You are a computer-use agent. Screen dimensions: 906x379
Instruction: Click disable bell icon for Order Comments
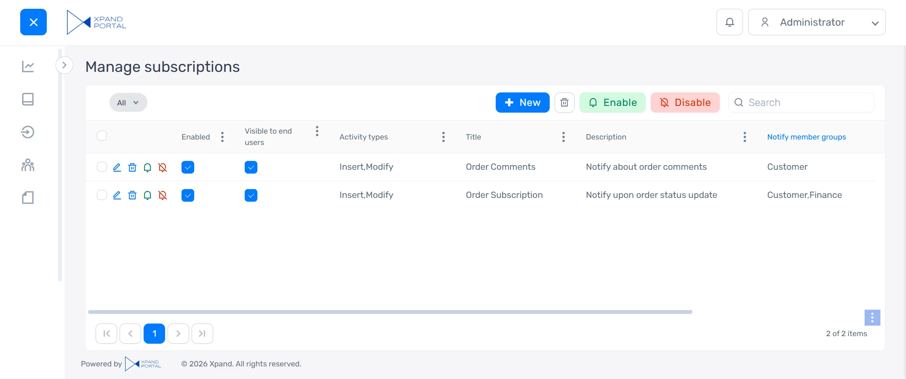[x=163, y=167]
